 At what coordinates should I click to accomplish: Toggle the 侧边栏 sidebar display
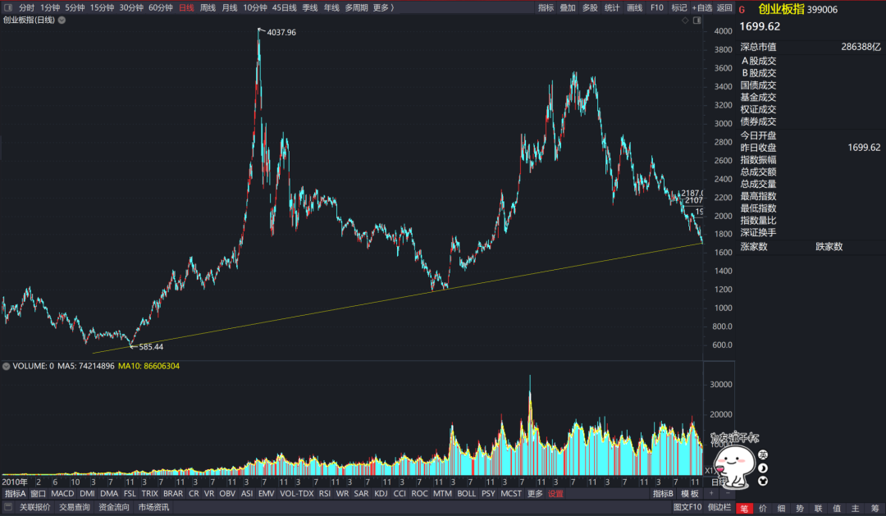(719, 508)
